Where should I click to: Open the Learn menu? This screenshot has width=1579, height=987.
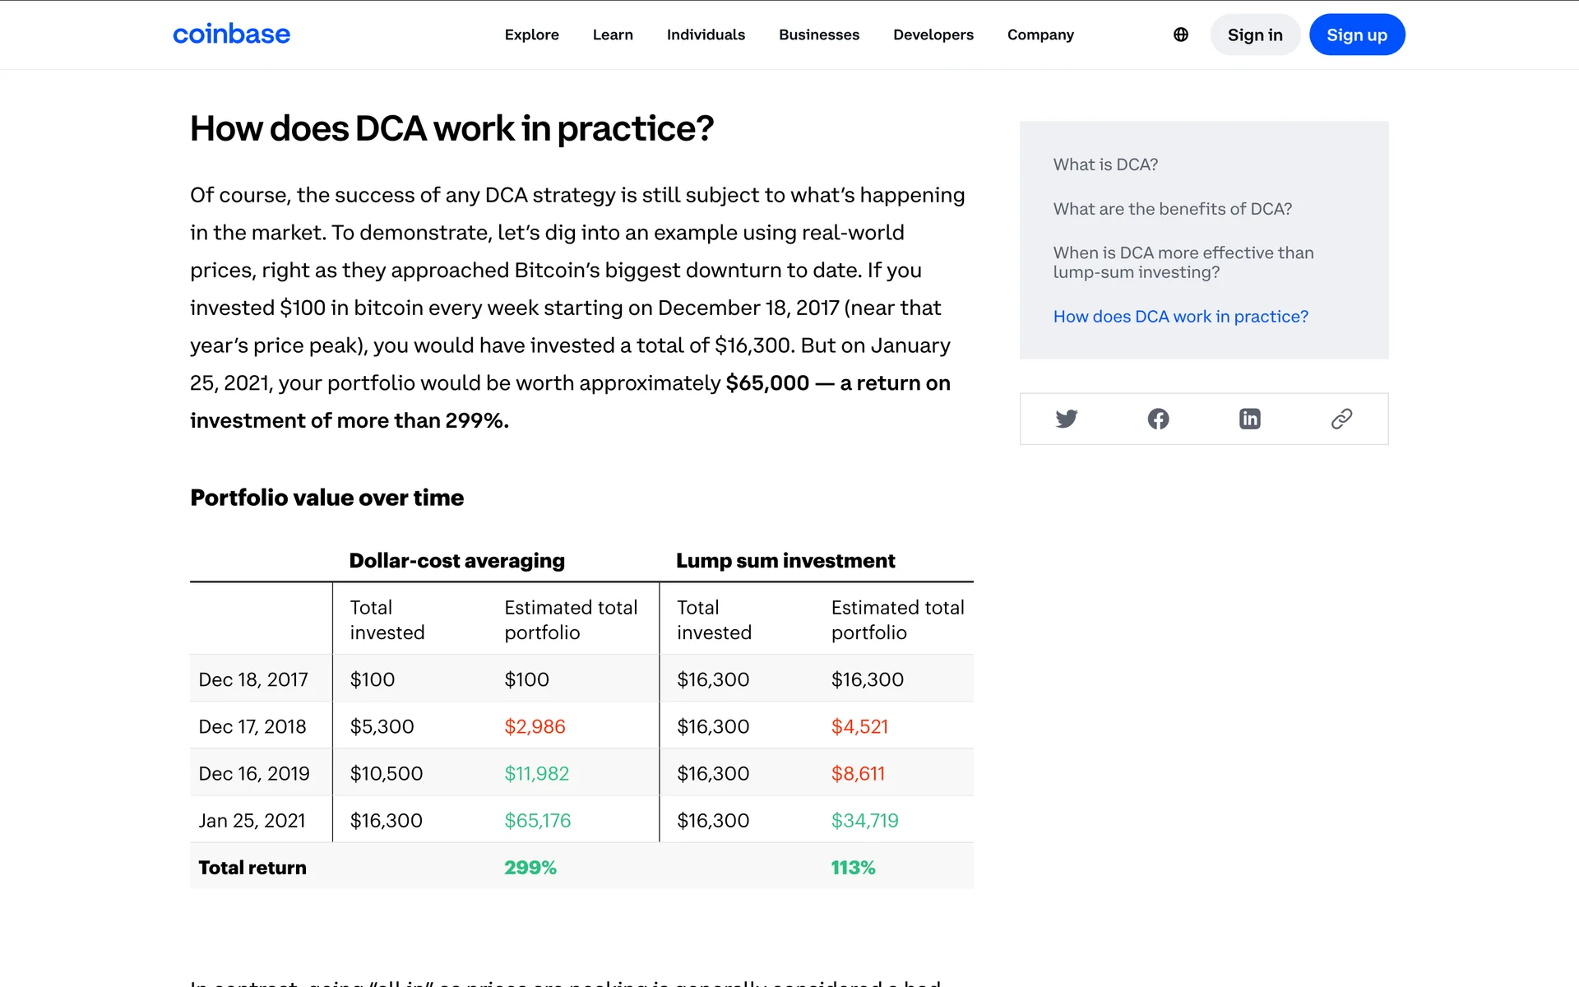[613, 35]
